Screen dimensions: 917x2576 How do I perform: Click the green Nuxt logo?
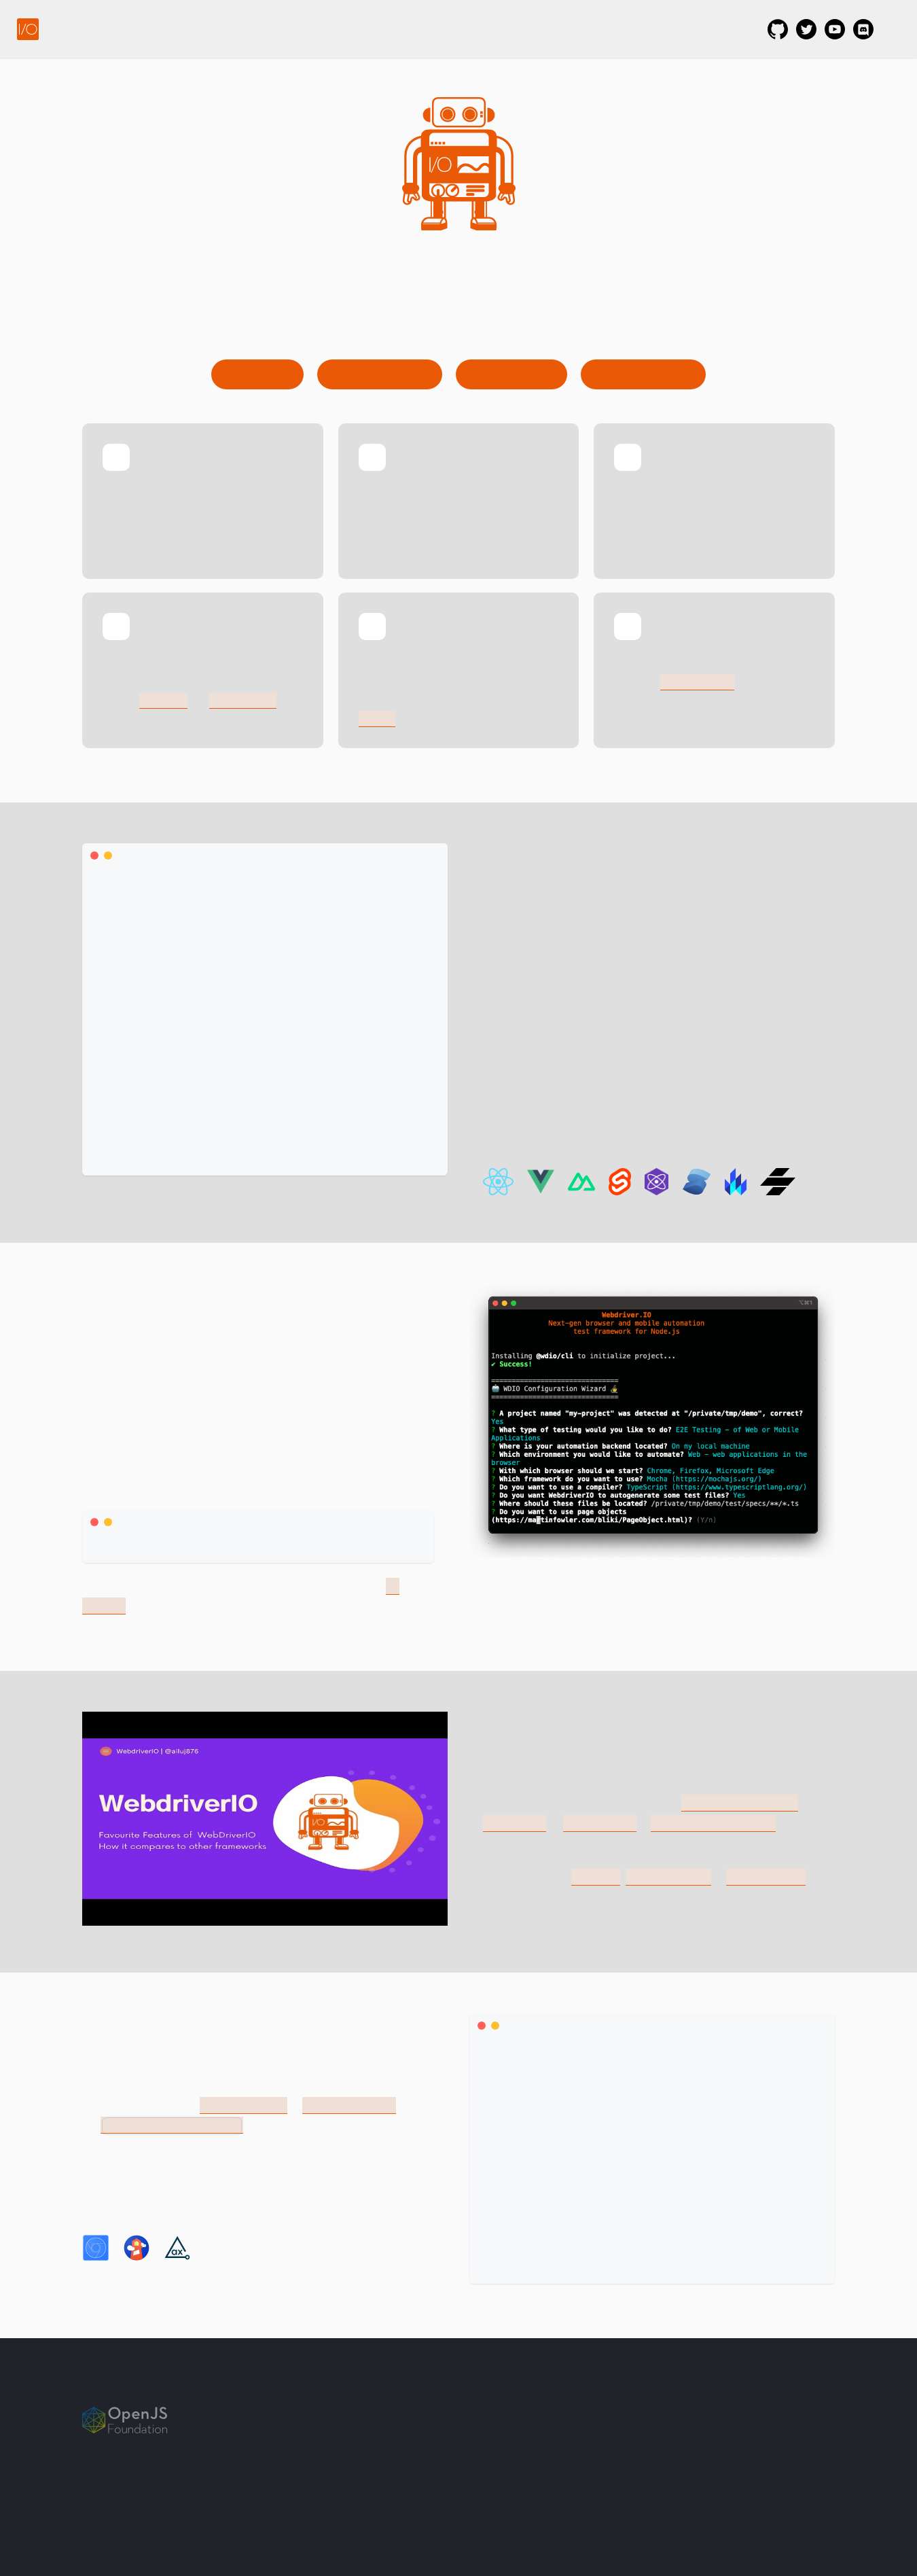[x=581, y=1182]
